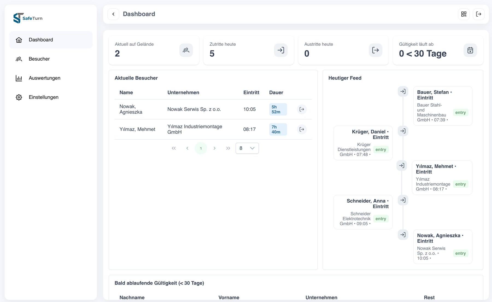Click the Name column header
This screenshot has height=302, width=492.
pyautogui.click(x=126, y=92)
